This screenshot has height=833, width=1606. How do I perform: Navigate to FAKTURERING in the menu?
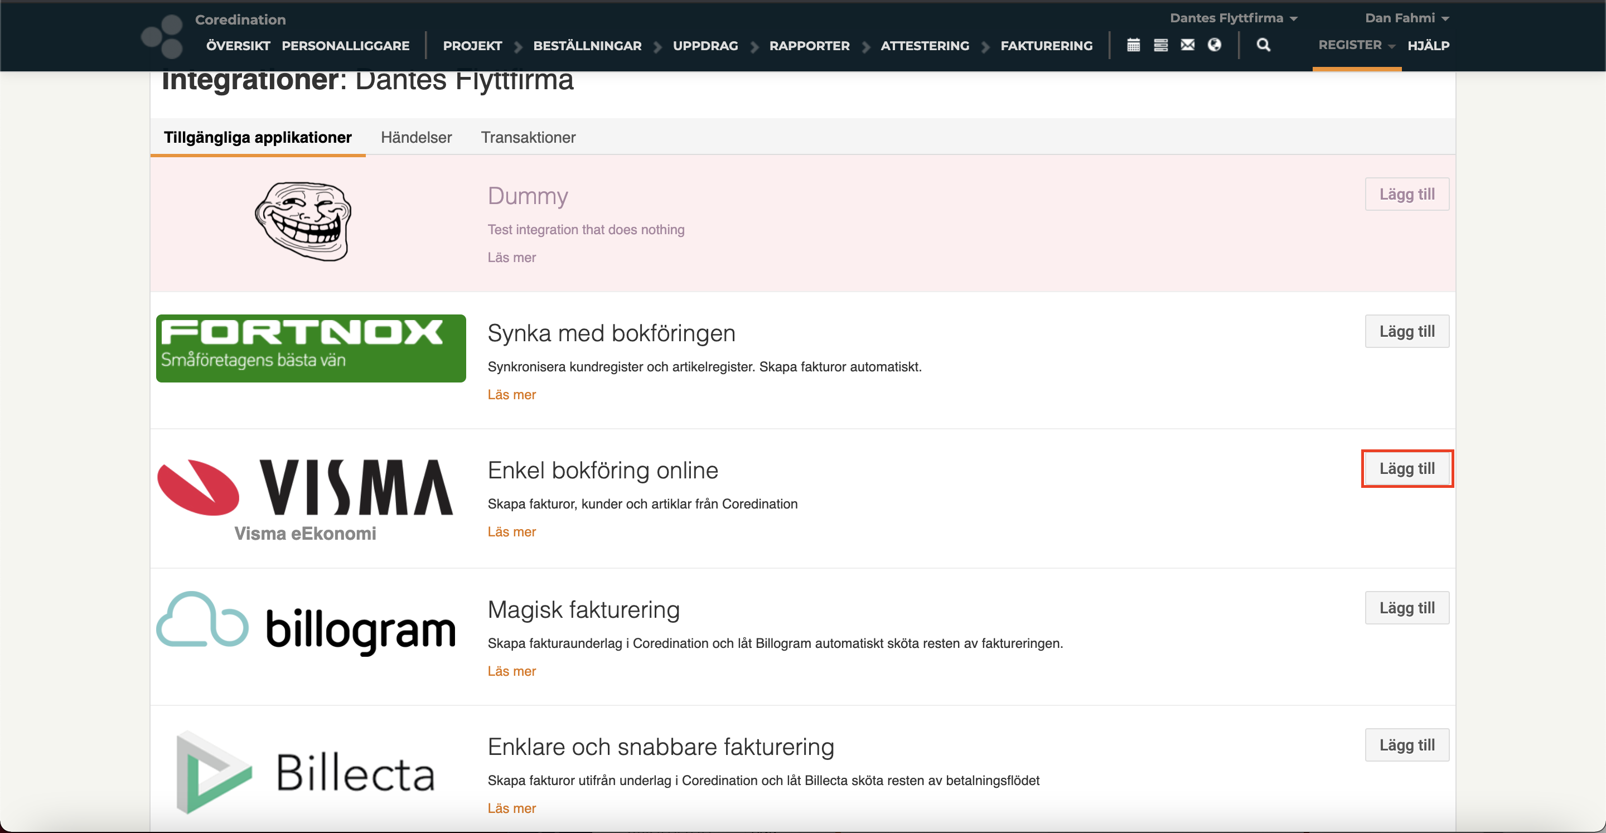1046,45
